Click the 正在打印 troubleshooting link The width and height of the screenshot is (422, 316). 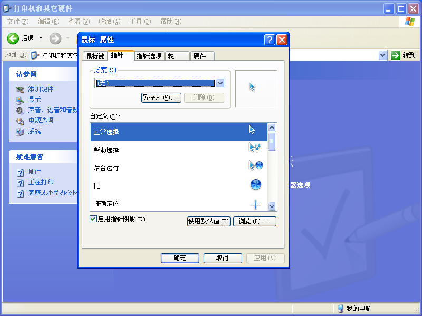point(41,182)
